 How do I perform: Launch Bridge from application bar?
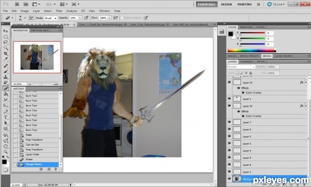pos(17,4)
